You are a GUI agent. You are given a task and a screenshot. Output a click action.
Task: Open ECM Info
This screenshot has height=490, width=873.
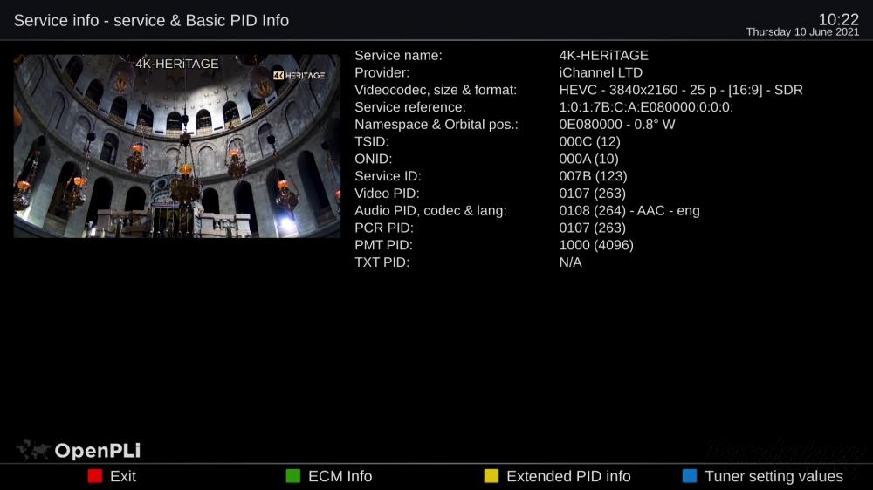click(x=340, y=476)
